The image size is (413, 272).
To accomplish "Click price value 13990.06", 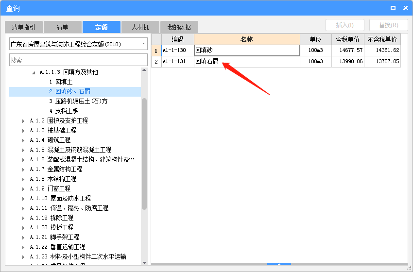I will pos(348,62).
